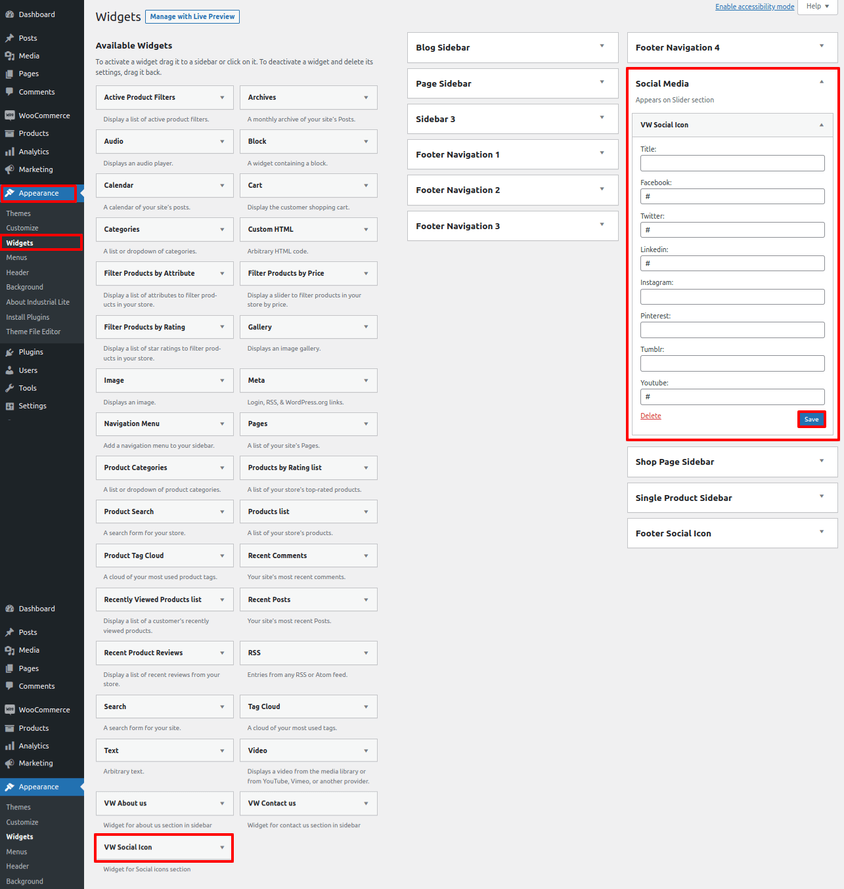Click the Enable accessibility mode link
Viewport: 844px width, 889px height.
(754, 7)
